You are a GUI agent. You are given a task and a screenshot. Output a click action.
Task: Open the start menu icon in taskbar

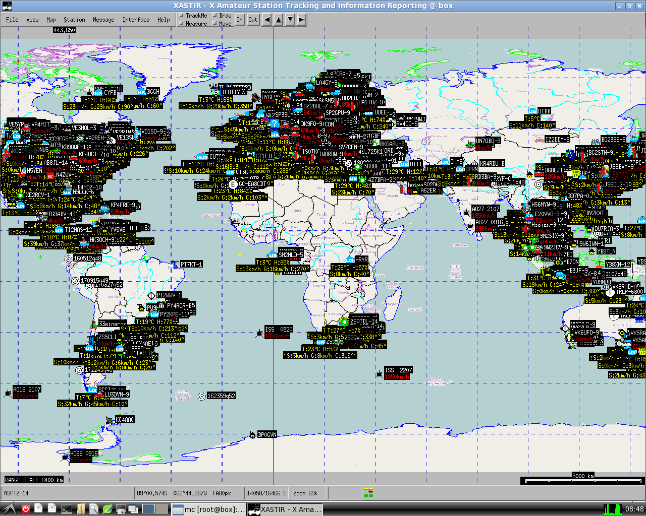(9, 509)
